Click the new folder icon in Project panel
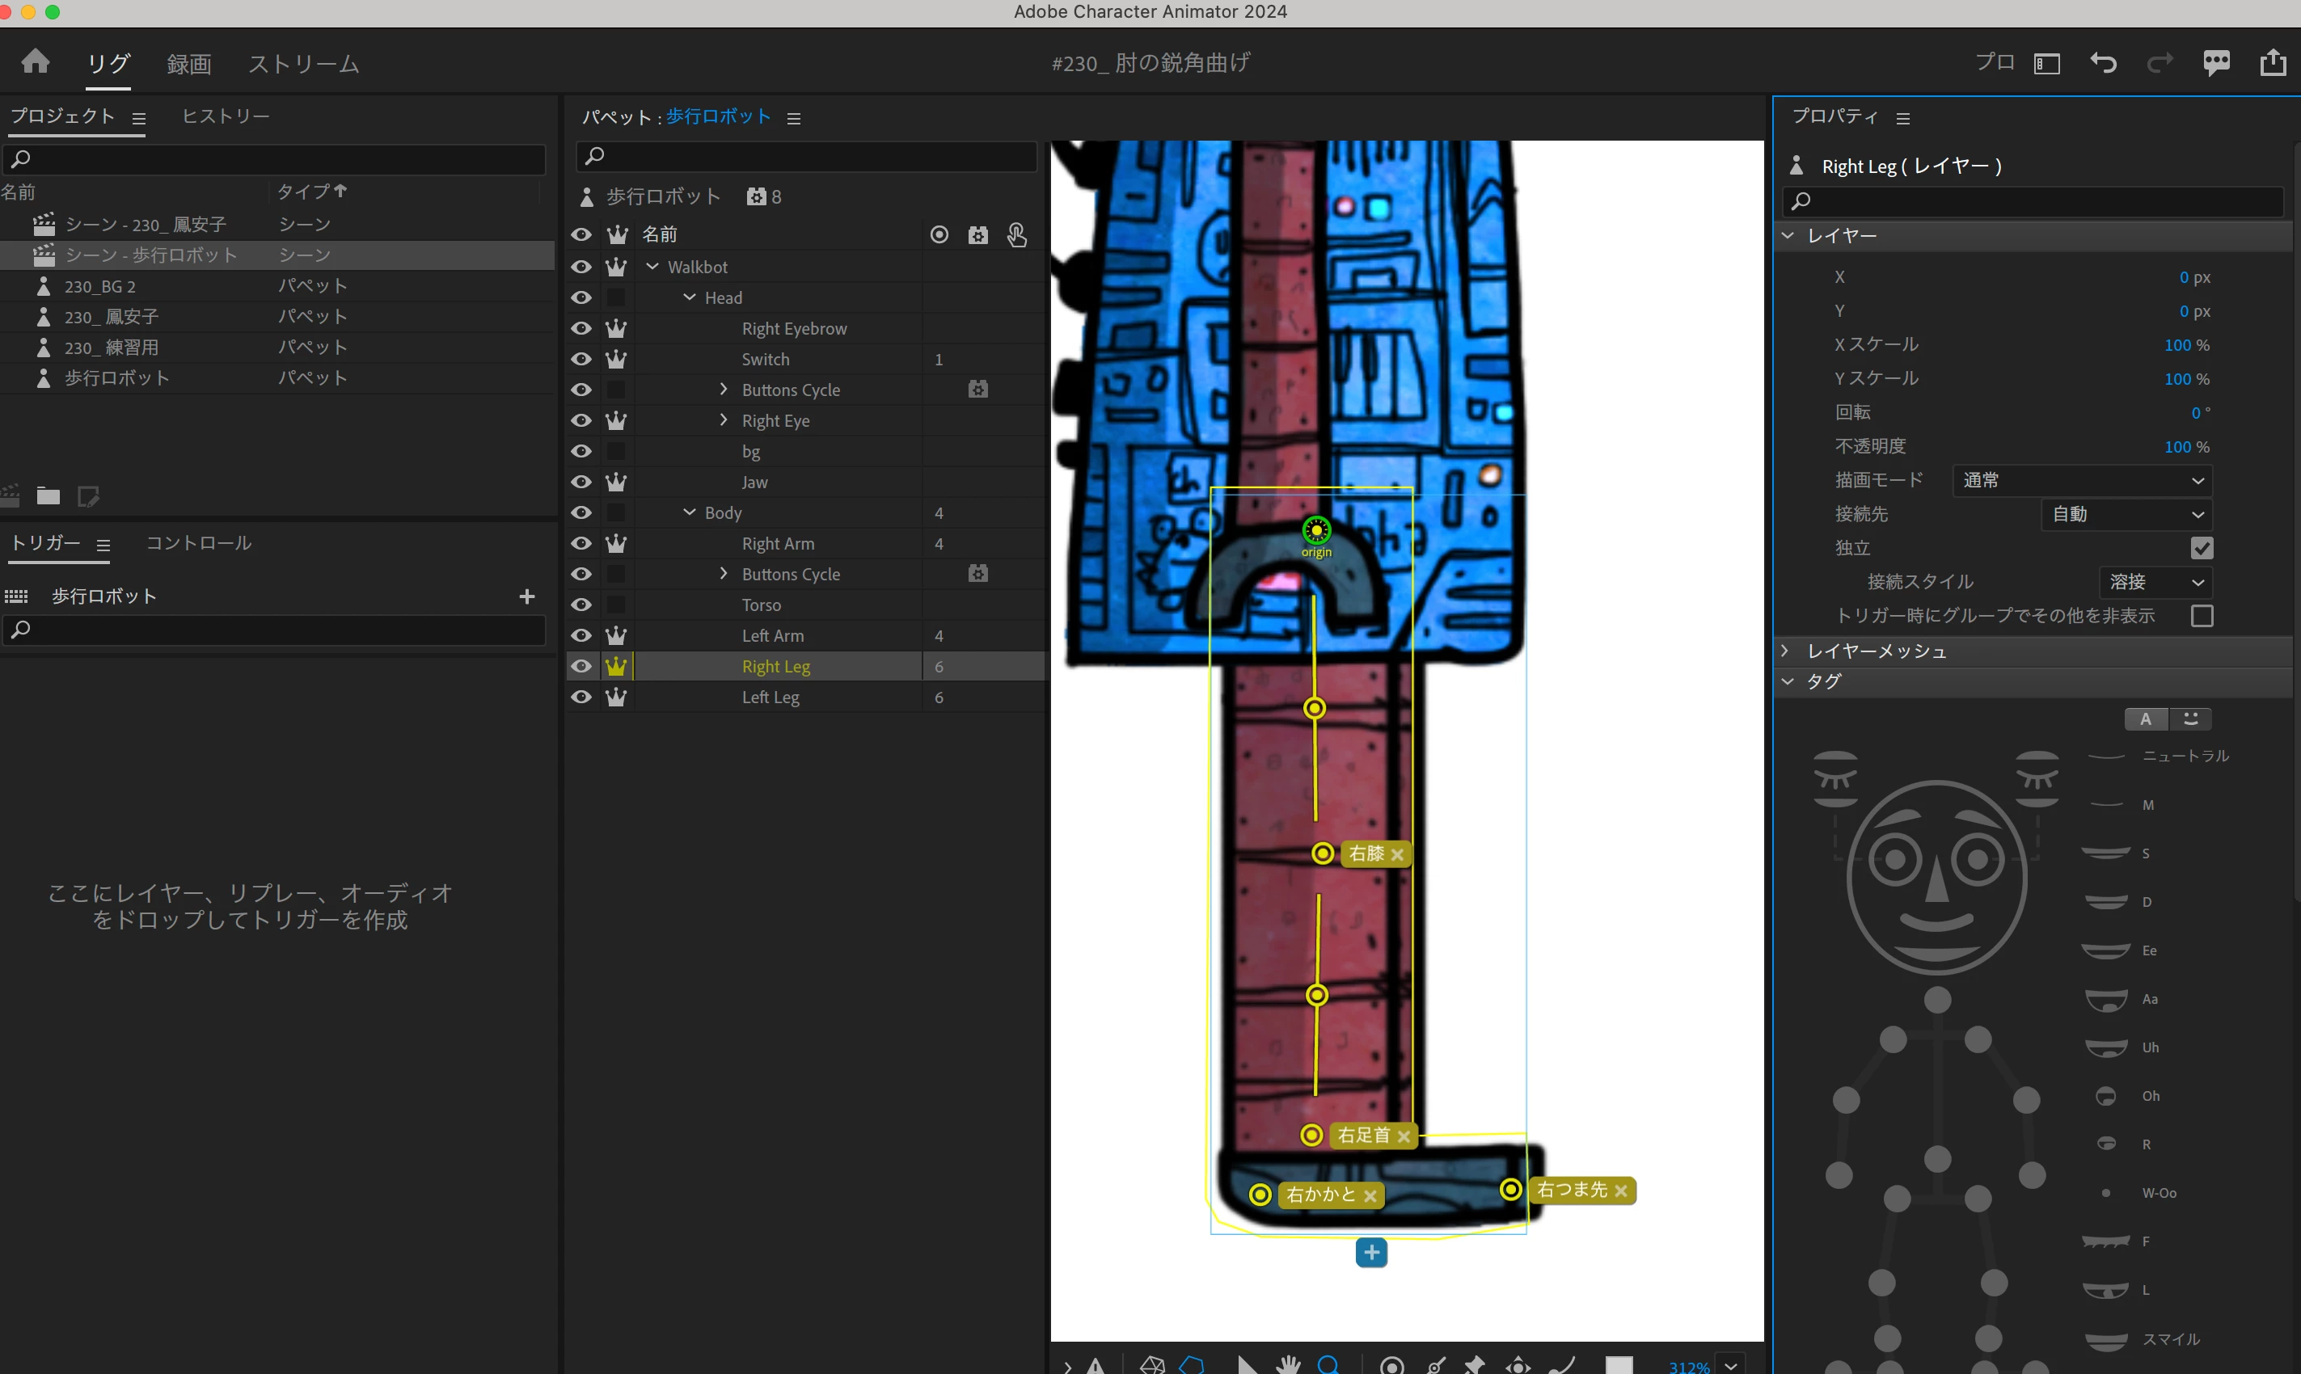 [49, 496]
